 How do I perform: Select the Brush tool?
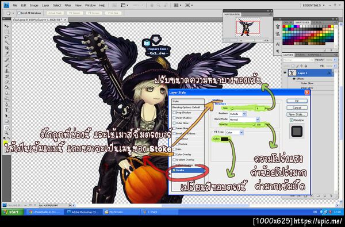(x=7, y=66)
